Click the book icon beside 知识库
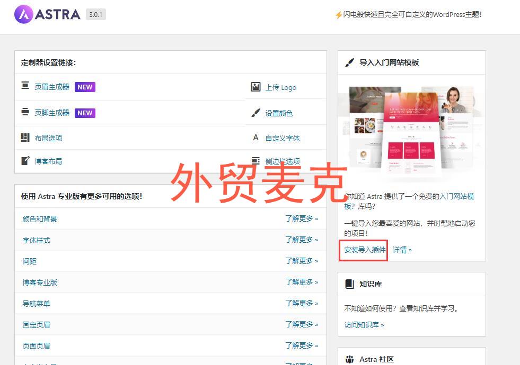 349,284
